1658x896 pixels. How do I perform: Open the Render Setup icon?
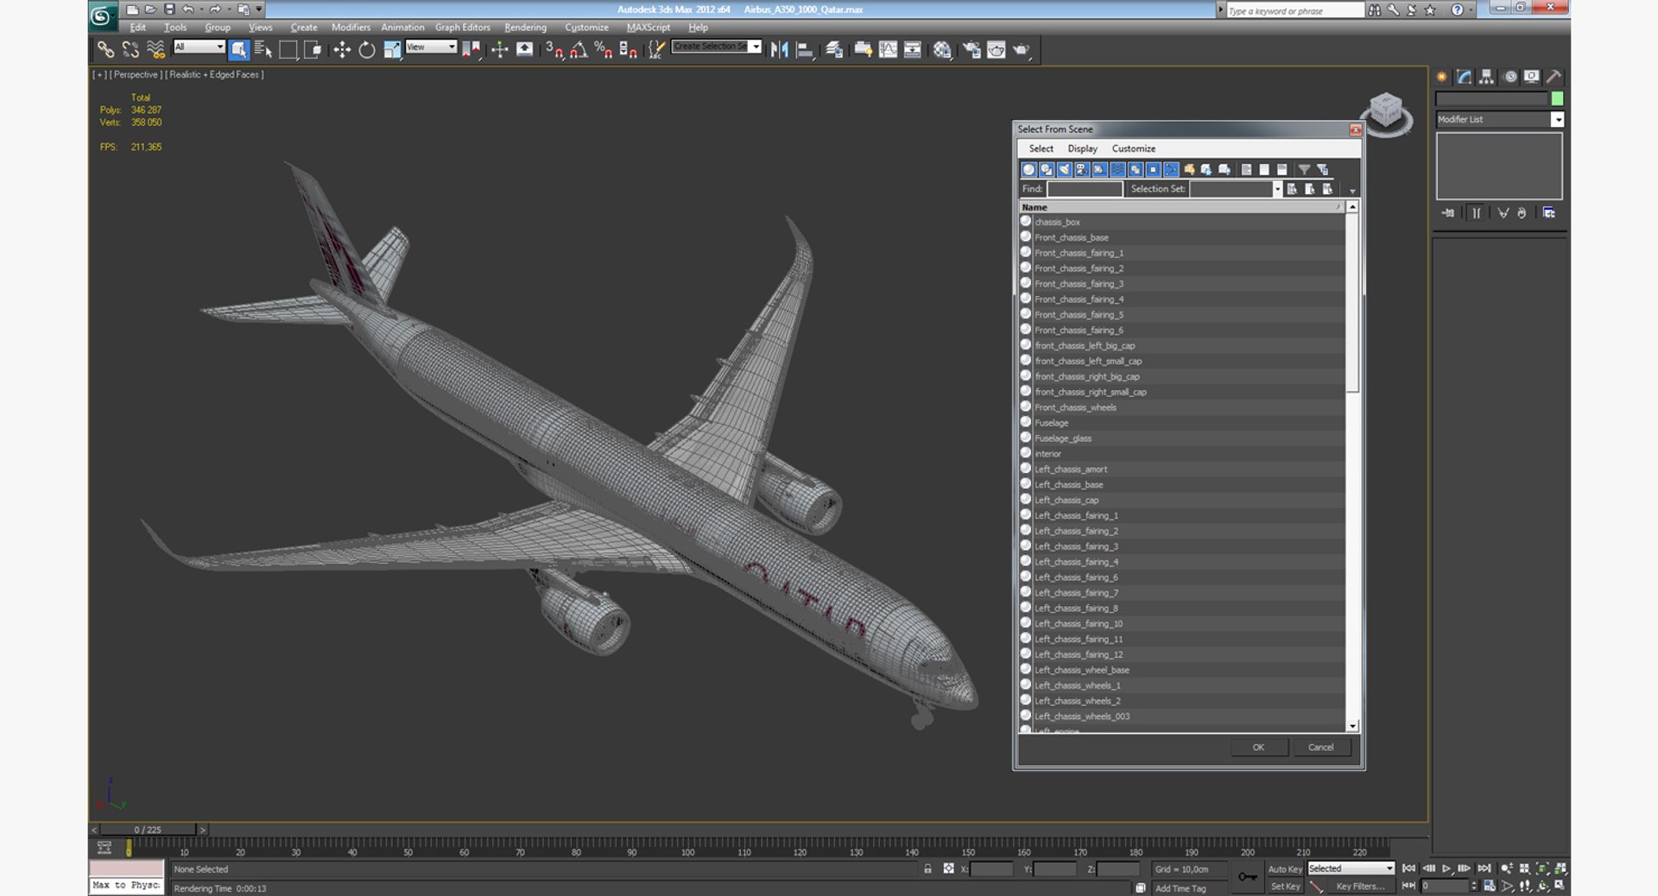(971, 50)
